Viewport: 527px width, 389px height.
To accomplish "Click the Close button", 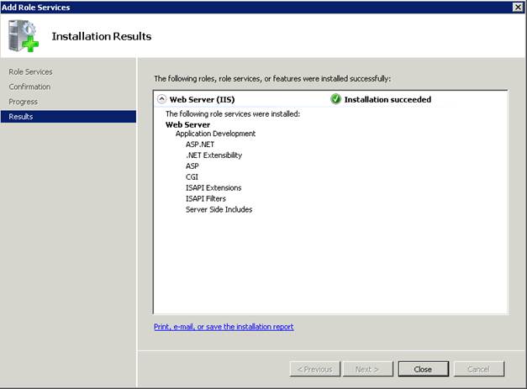I will pyautogui.click(x=423, y=369).
